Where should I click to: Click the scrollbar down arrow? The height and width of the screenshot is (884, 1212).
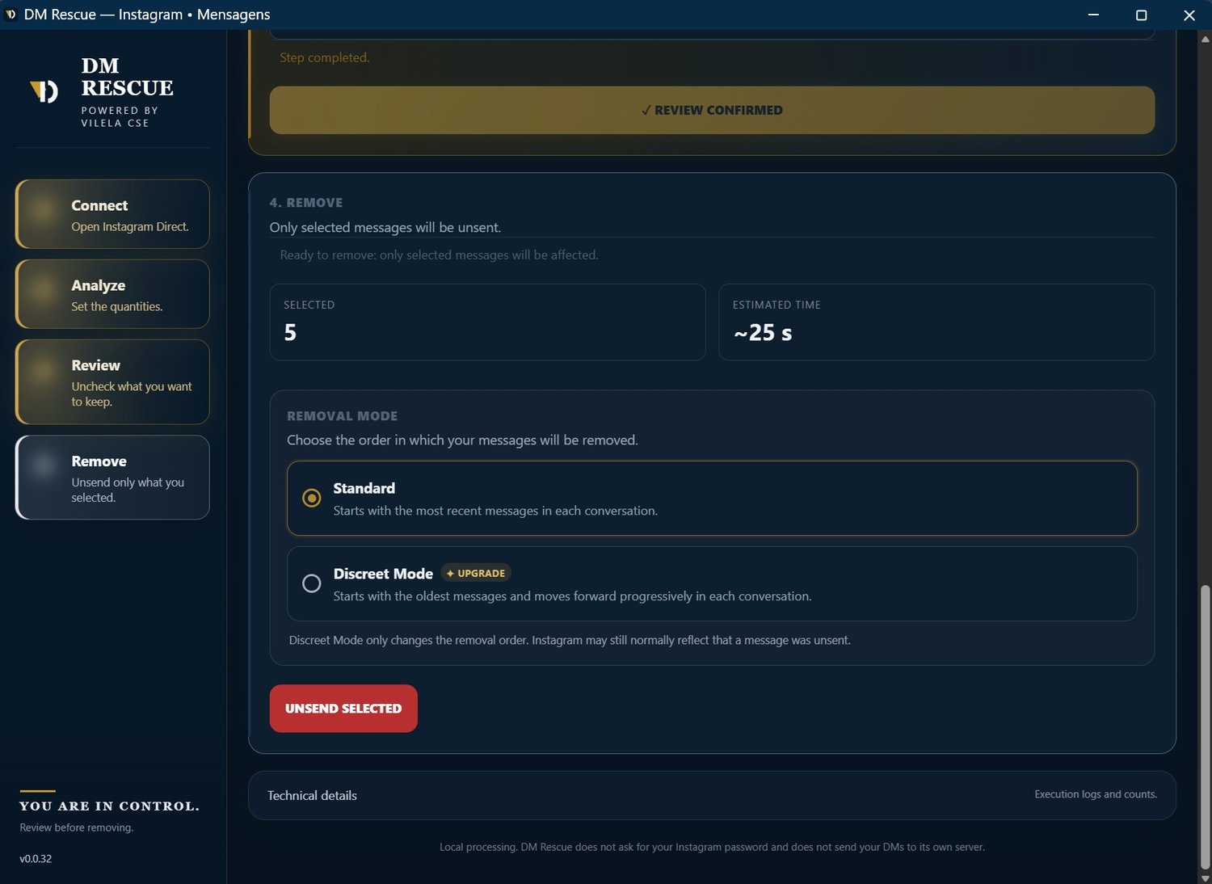[1205, 878]
